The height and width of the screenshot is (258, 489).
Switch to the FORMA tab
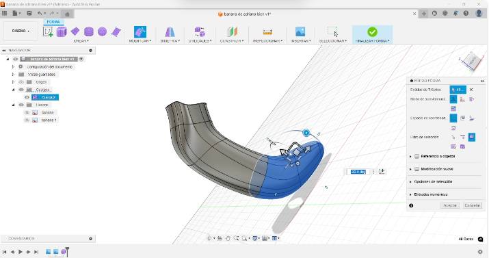[53, 22]
